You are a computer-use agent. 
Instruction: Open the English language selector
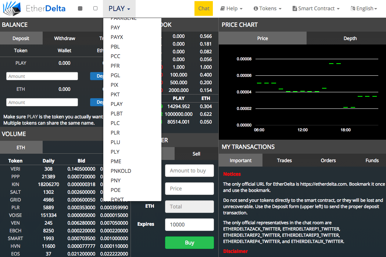click(364, 8)
